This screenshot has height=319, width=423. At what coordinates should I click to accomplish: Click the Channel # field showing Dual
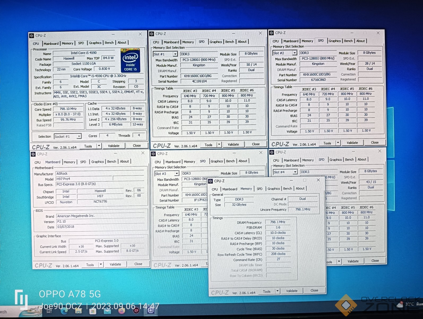[x=303, y=199]
